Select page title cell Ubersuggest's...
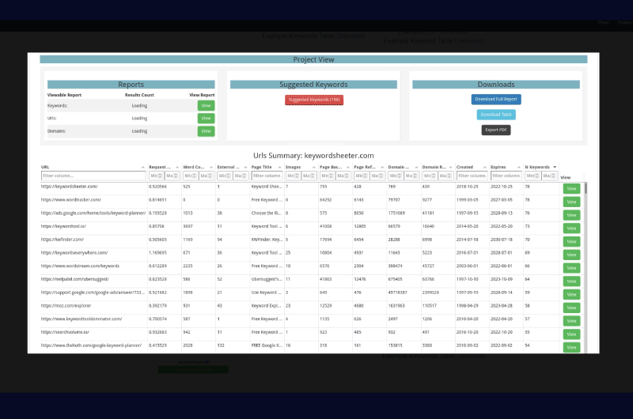Image resolution: width=633 pixels, height=419 pixels. coord(267,279)
